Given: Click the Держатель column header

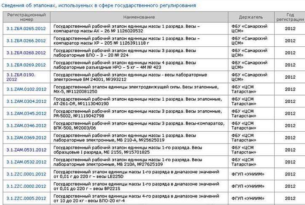Looking at the screenshot, I should point(251,17).
